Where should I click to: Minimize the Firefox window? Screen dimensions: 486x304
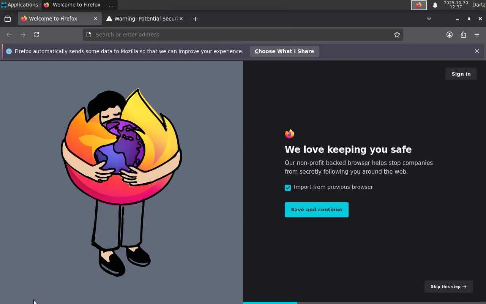(458, 19)
